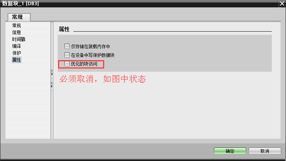Tick the 在设备中写保护数据块 checkbox
286x161 pixels.
click(x=67, y=55)
